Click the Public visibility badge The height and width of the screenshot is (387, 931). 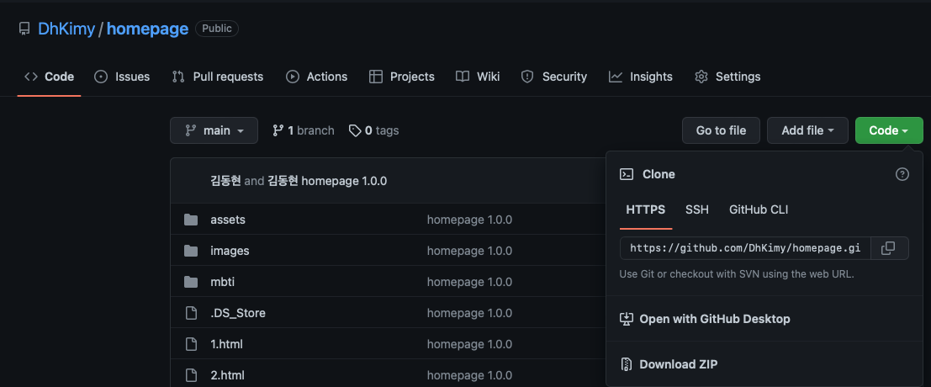tap(217, 29)
